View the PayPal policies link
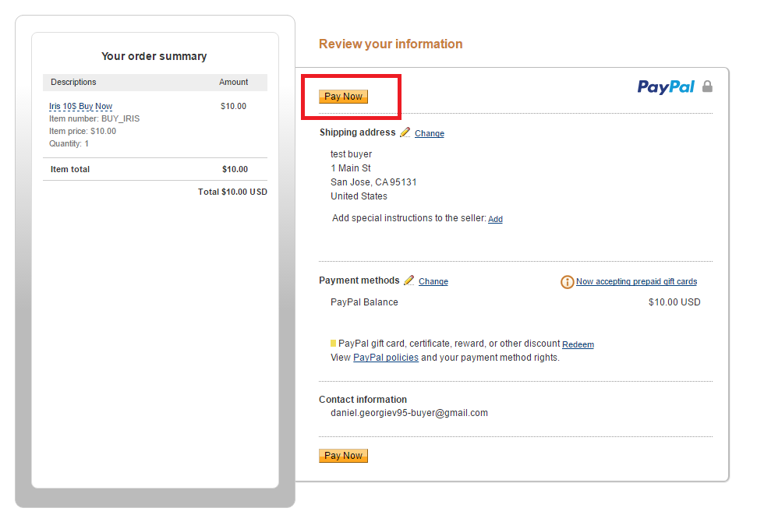The image size is (757, 515). (386, 358)
